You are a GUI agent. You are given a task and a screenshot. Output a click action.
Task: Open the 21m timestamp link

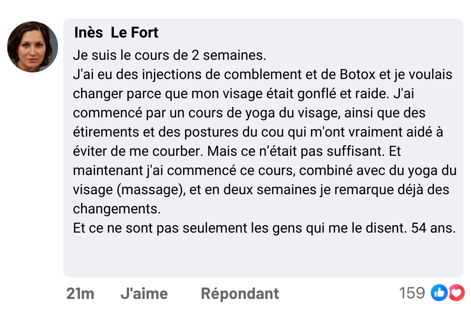(x=80, y=294)
